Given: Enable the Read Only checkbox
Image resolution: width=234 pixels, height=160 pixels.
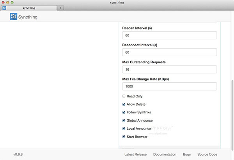Looking at the screenshot, I should (x=124, y=96).
